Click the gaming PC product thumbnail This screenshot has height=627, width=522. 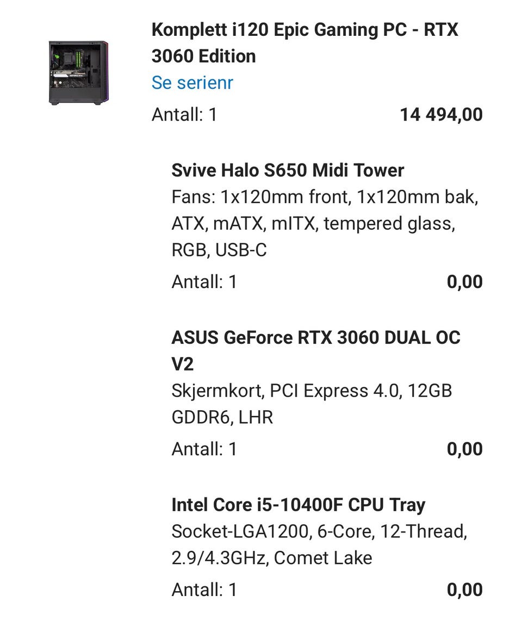pos(78,72)
